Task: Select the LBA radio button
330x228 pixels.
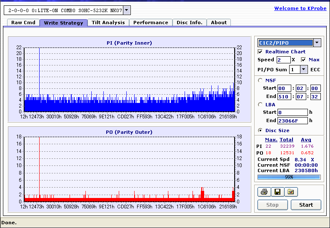Action: coord(260,105)
